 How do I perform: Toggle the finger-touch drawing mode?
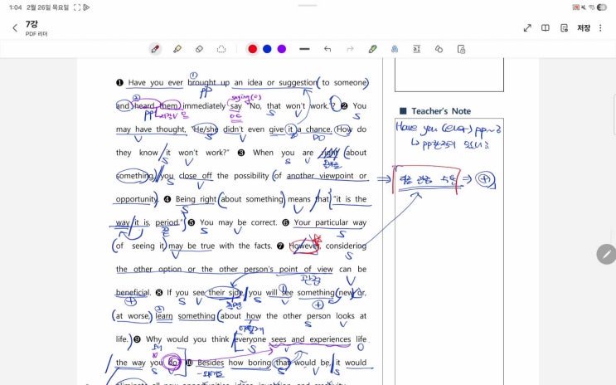coord(395,49)
